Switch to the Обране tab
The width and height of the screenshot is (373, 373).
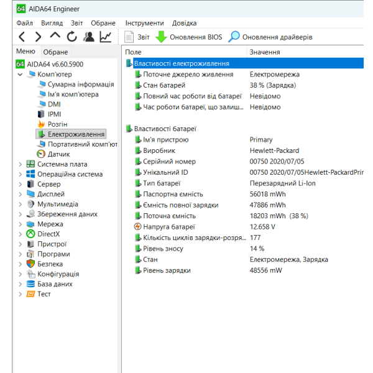(55, 52)
